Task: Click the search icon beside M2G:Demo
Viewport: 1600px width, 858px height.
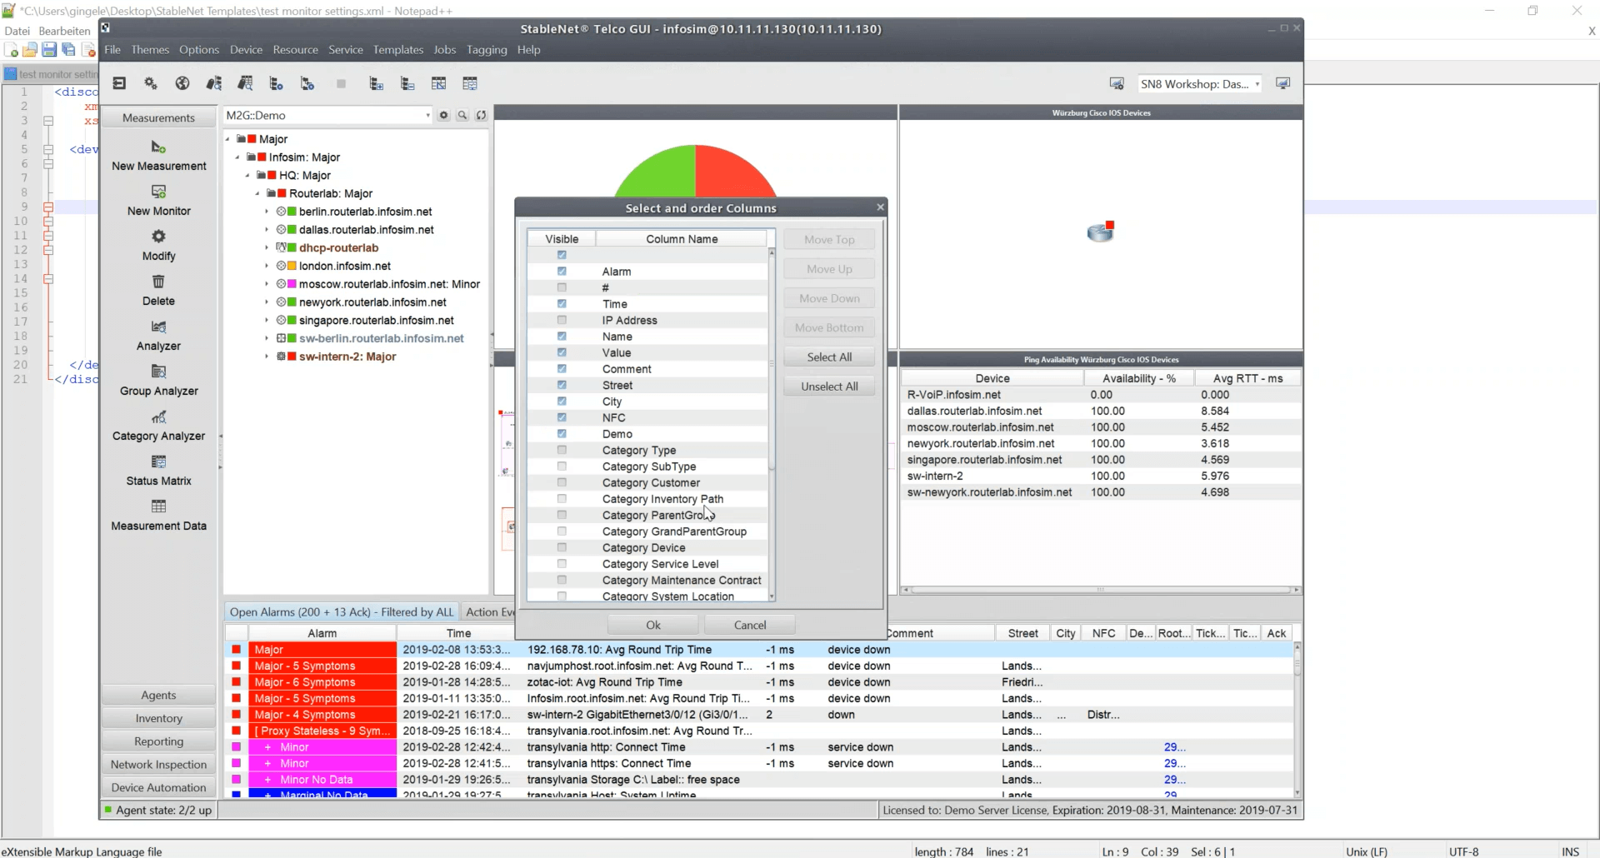Action: pyautogui.click(x=462, y=116)
